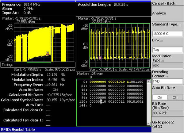
Task: Click the marker in the right waveform graph
Action: (x=100, y=57)
